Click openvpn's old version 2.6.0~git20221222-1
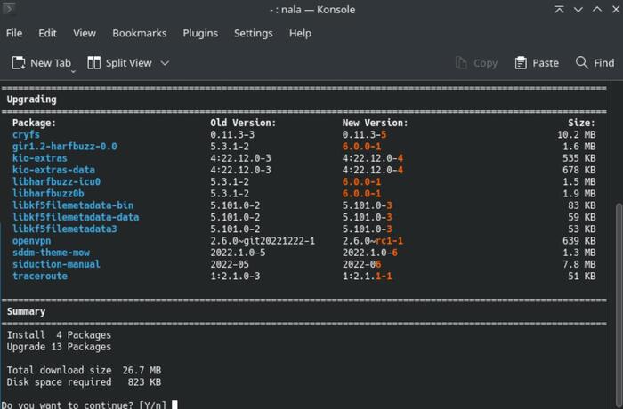Screen dimensions: 623x409 pos(263,241)
